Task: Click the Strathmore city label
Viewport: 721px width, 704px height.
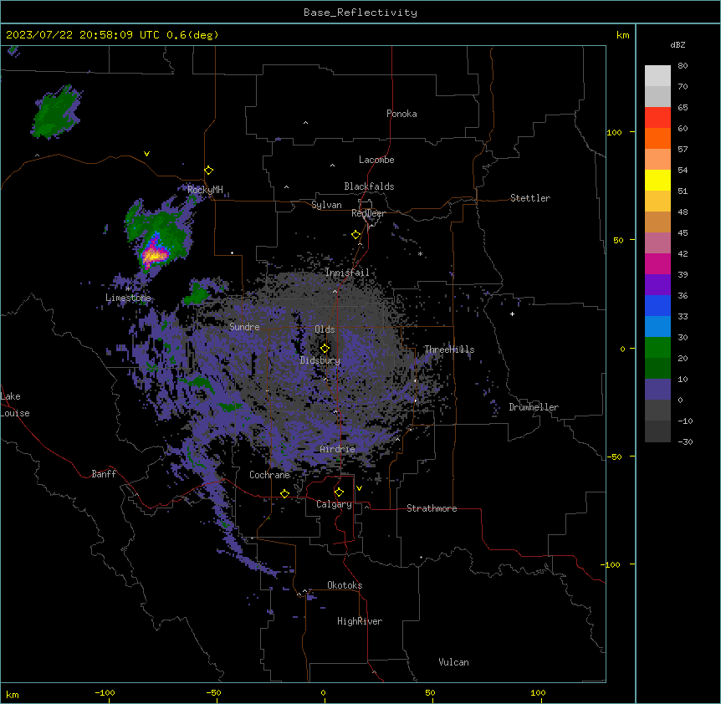Action: click(432, 508)
